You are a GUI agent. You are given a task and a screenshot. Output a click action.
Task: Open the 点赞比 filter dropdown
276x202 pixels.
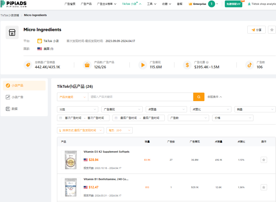point(211,109)
